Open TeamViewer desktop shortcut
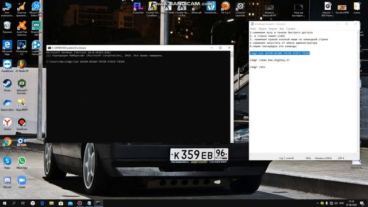The image size is (368, 207). coord(7,66)
